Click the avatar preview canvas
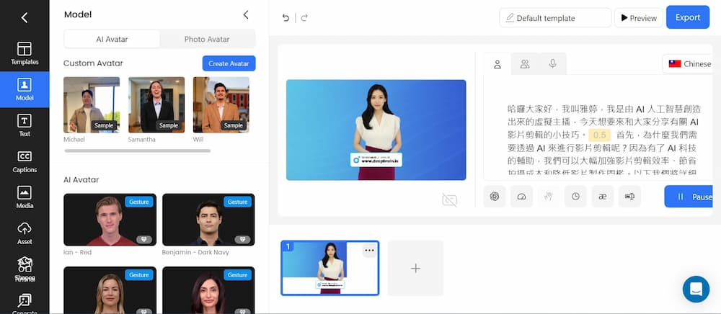 click(x=376, y=130)
